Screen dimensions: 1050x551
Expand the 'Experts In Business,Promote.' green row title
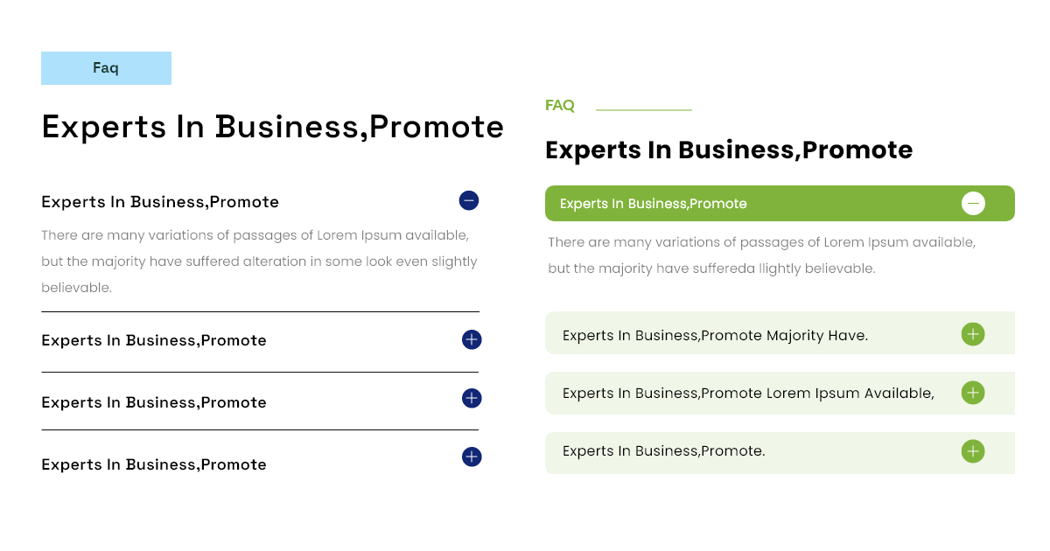[x=663, y=451]
